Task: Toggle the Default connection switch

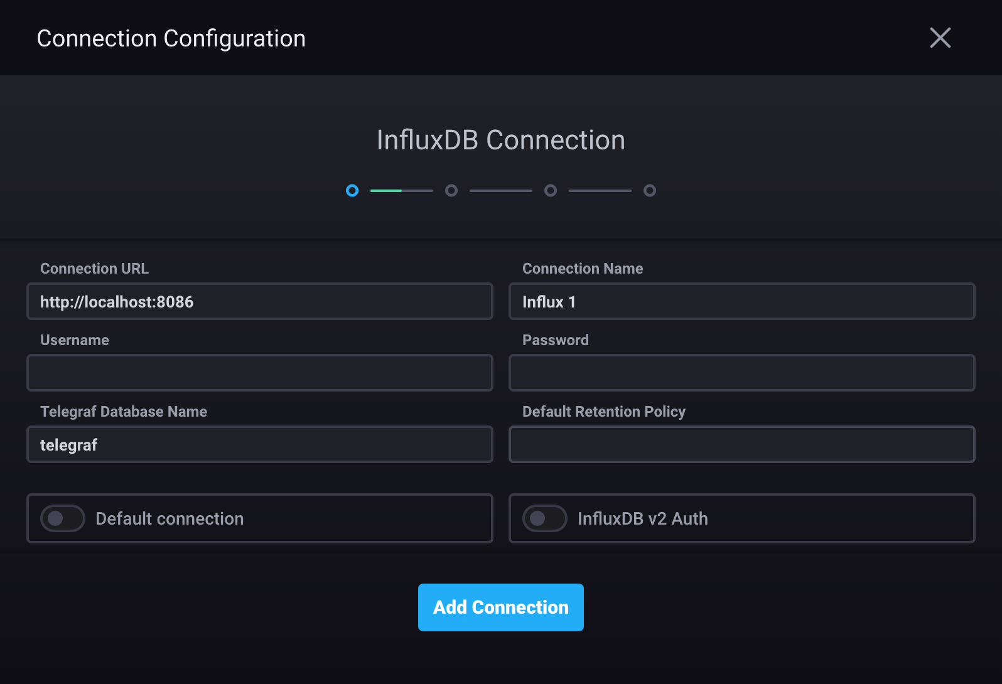Action: pyautogui.click(x=63, y=518)
